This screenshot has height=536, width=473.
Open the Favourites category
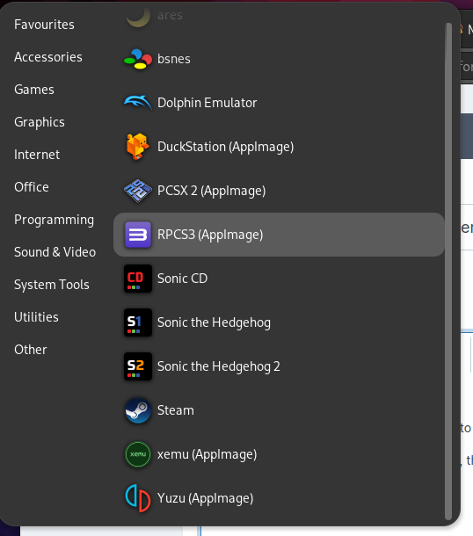pos(44,25)
